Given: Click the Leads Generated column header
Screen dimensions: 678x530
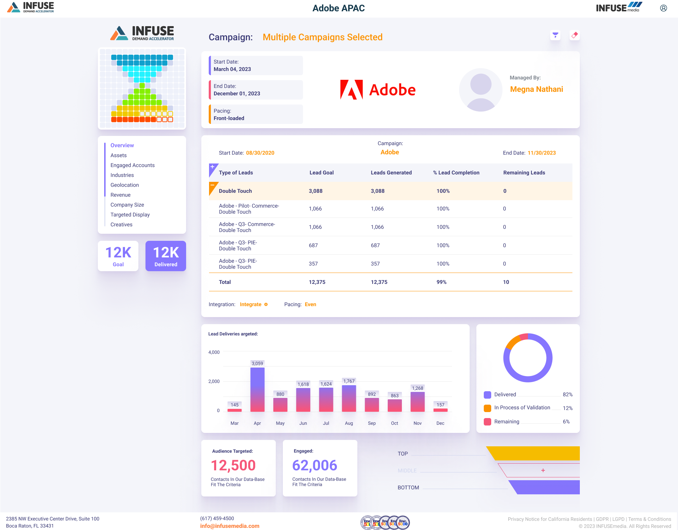Looking at the screenshot, I should pyautogui.click(x=391, y=173).
